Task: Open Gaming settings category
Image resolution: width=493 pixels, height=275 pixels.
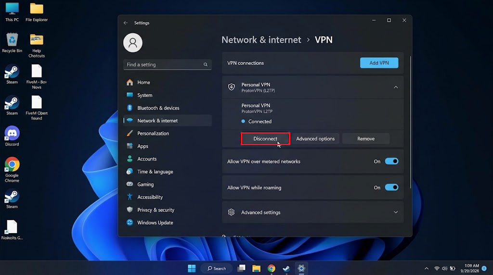Action: pos(168,184)
